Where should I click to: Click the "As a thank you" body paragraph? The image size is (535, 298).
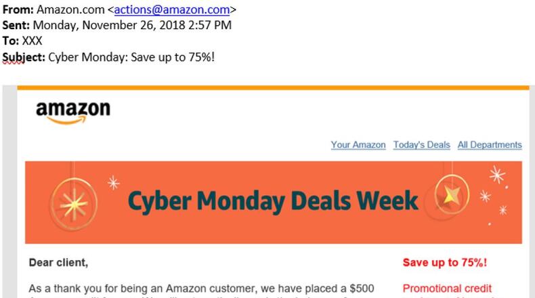[202, 289]
